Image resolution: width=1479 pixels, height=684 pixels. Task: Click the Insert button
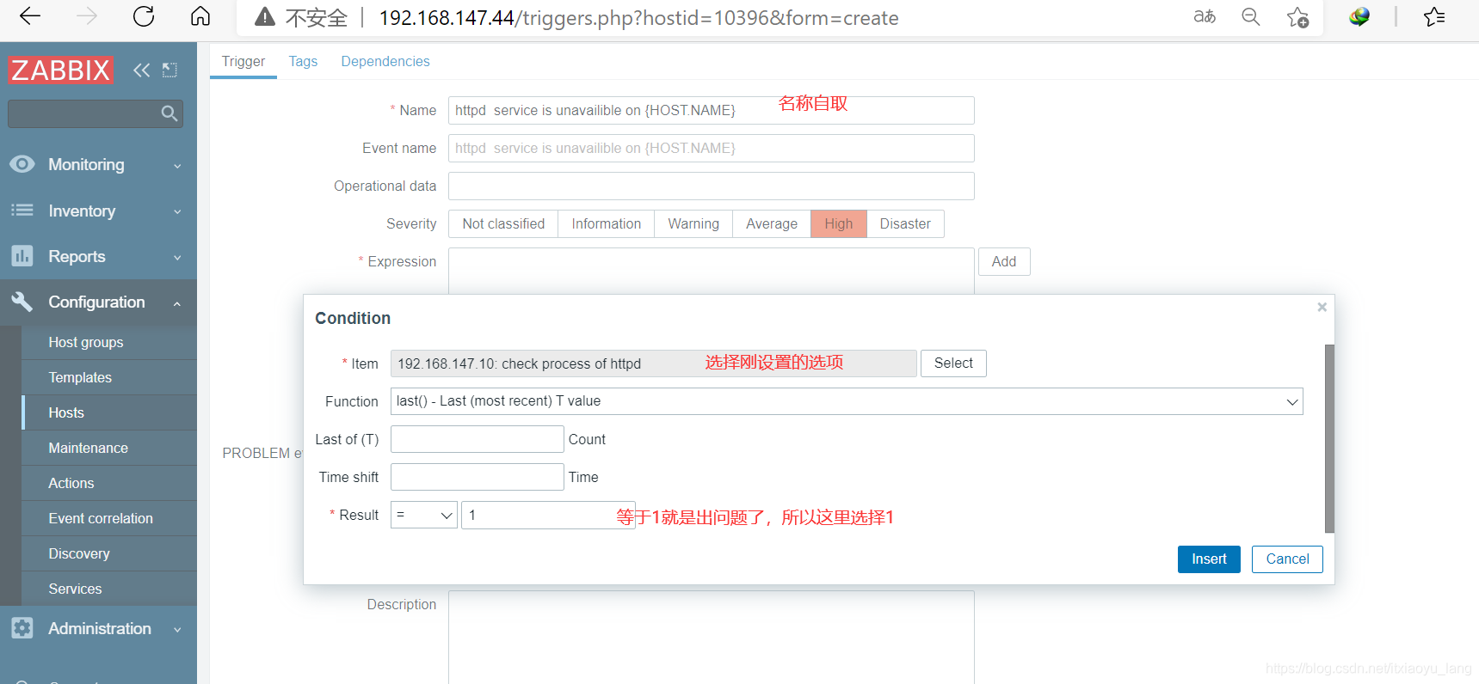(x=1209, y=559)
